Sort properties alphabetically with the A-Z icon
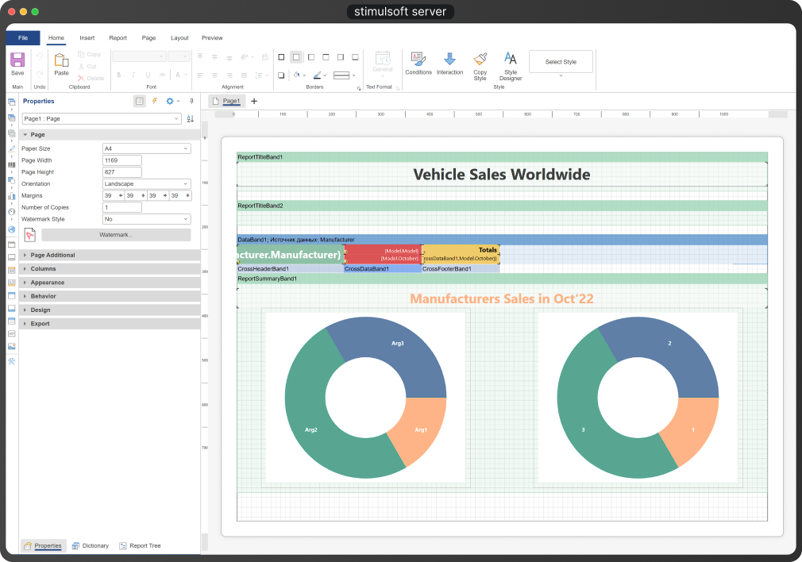The width and height of the screenshot is (802, 562). [190, 118]
